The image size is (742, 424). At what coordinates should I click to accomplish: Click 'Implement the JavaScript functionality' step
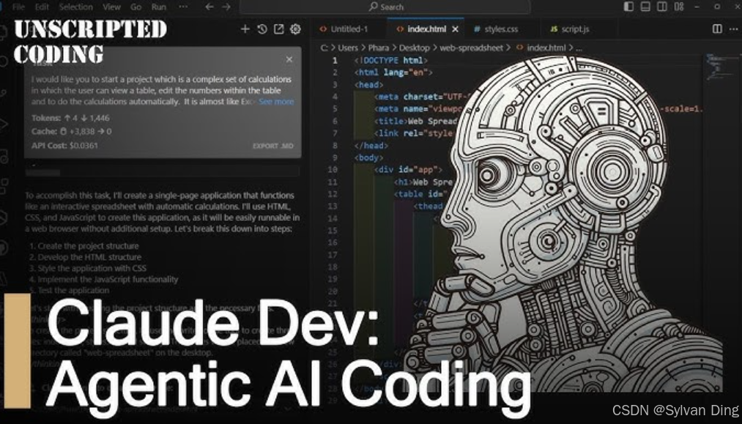point(108,279)
